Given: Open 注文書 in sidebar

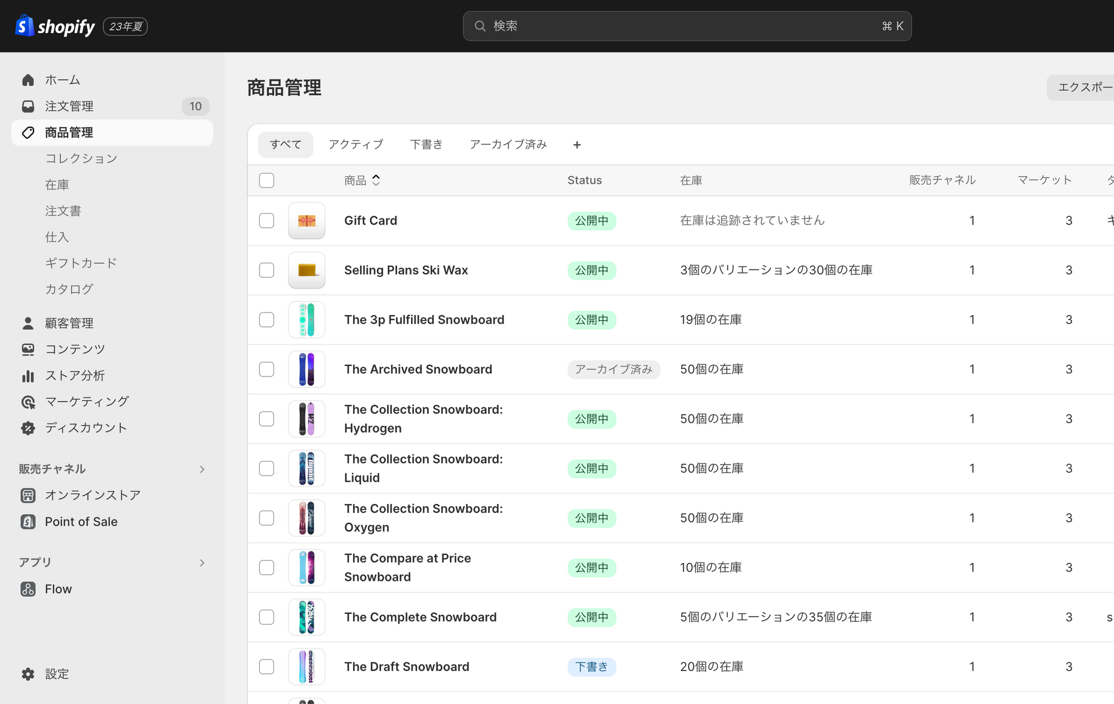Looking at the screenshot, I should tap(63, 211).
